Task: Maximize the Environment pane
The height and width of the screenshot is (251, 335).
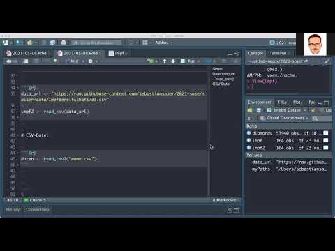Action: point(327,102)
